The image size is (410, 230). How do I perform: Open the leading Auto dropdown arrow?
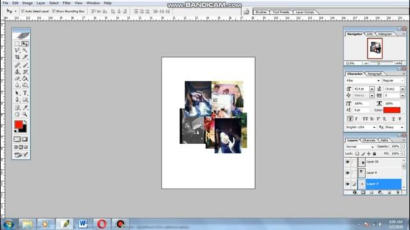[402, 89]
